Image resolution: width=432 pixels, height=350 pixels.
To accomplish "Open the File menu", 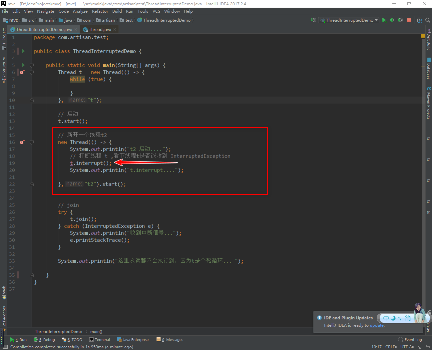I will [5, 11].
